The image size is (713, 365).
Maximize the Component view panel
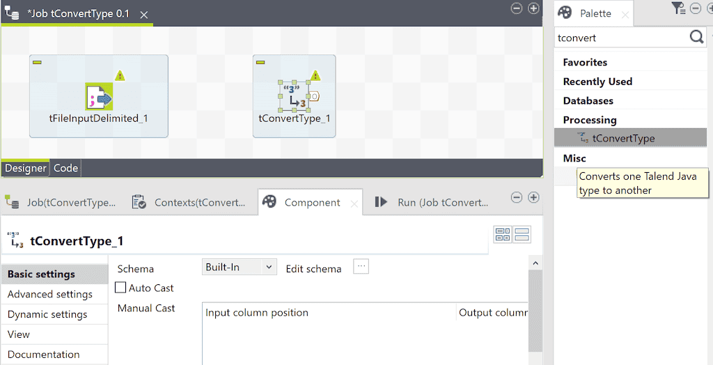pos(533,197)
